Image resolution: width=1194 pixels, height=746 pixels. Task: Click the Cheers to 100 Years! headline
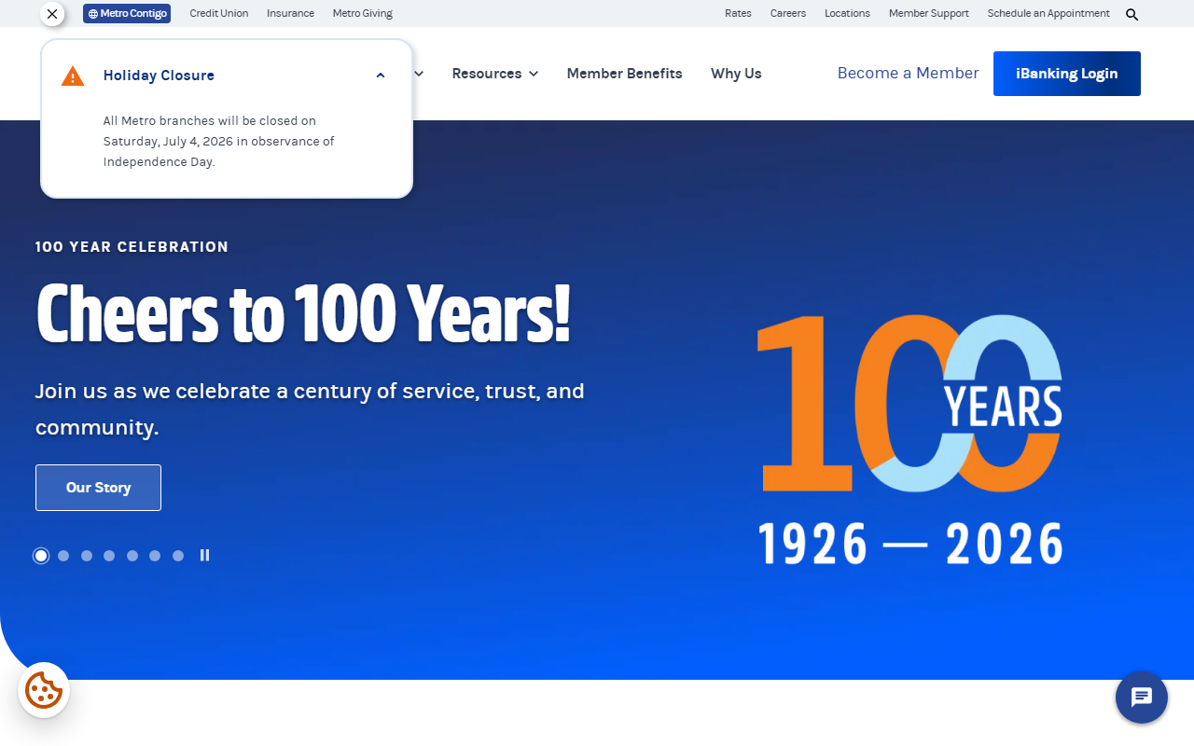302,313
